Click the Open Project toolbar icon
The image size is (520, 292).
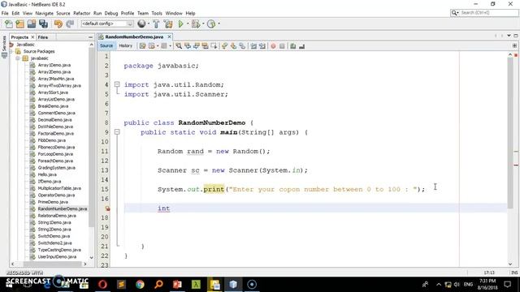(32, 24)
